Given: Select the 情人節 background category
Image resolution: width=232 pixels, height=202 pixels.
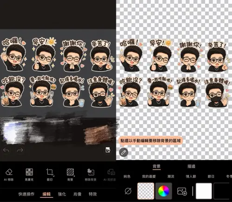Looking at the screenshot, I should pyautogui.click(x=191, y=176).
